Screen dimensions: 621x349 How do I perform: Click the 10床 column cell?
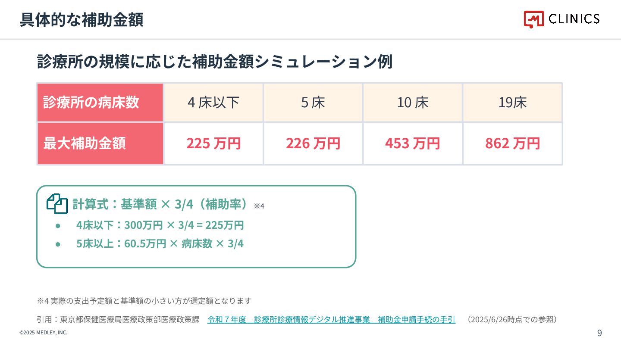click(413, 103)
